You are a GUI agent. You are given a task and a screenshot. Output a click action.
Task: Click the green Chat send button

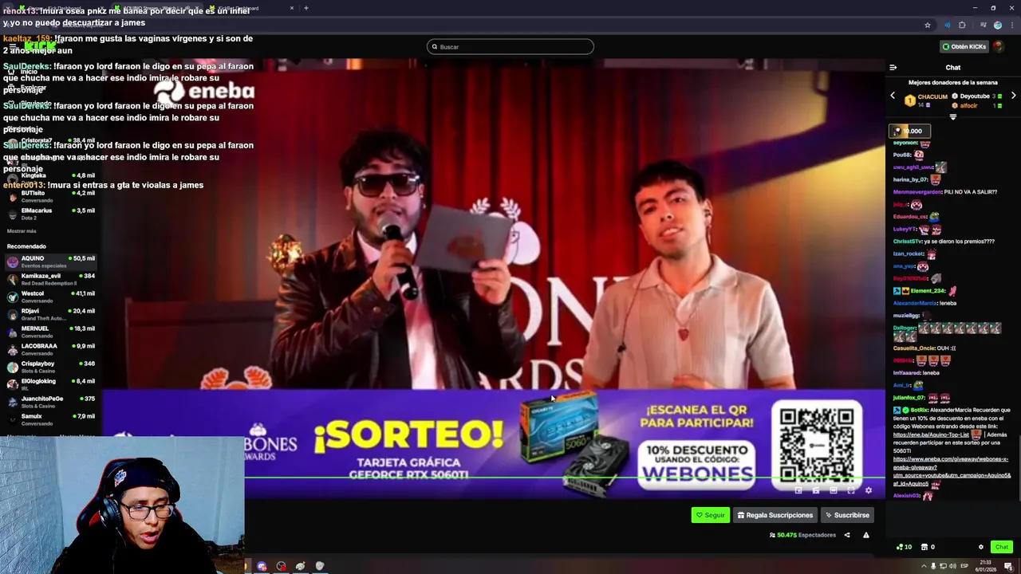[1002, 547]
